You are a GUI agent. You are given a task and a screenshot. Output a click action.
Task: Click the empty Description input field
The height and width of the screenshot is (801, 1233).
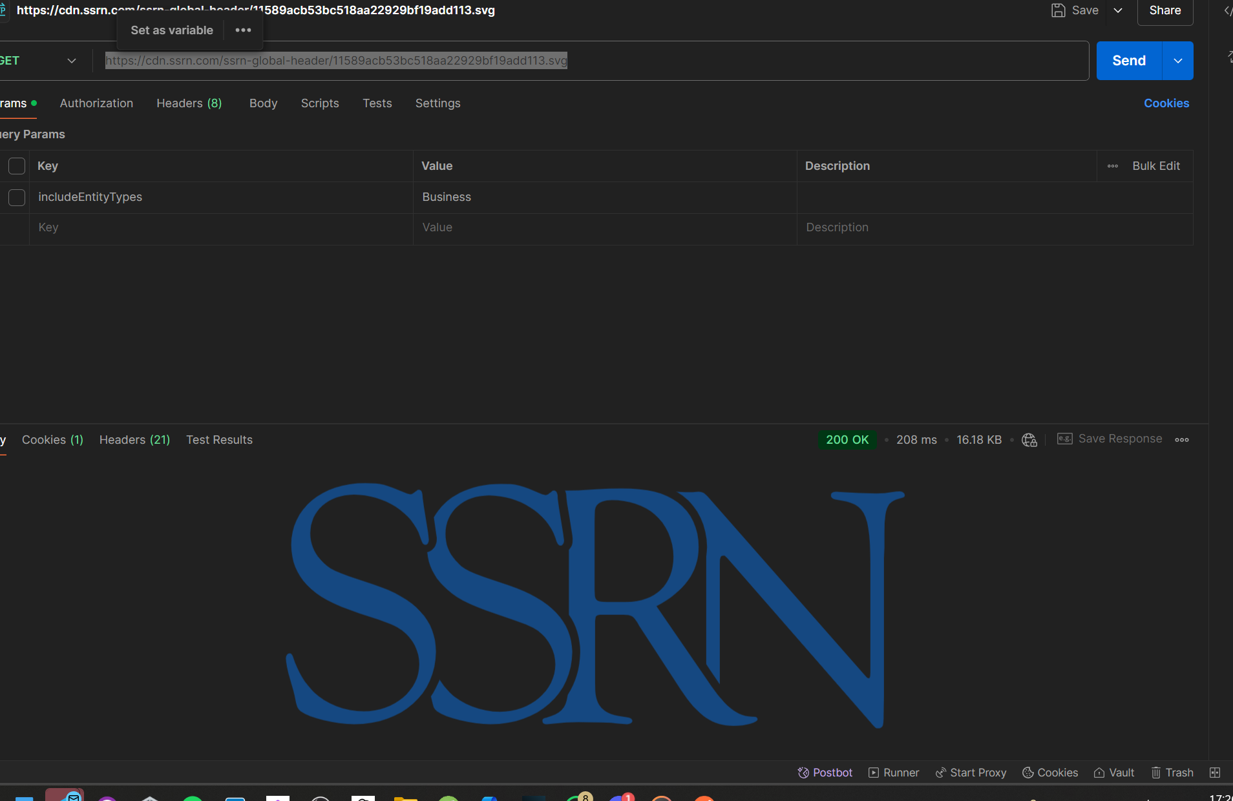(995, 227)
